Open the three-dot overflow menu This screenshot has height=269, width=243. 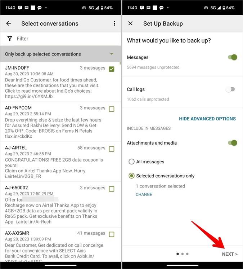114,23
